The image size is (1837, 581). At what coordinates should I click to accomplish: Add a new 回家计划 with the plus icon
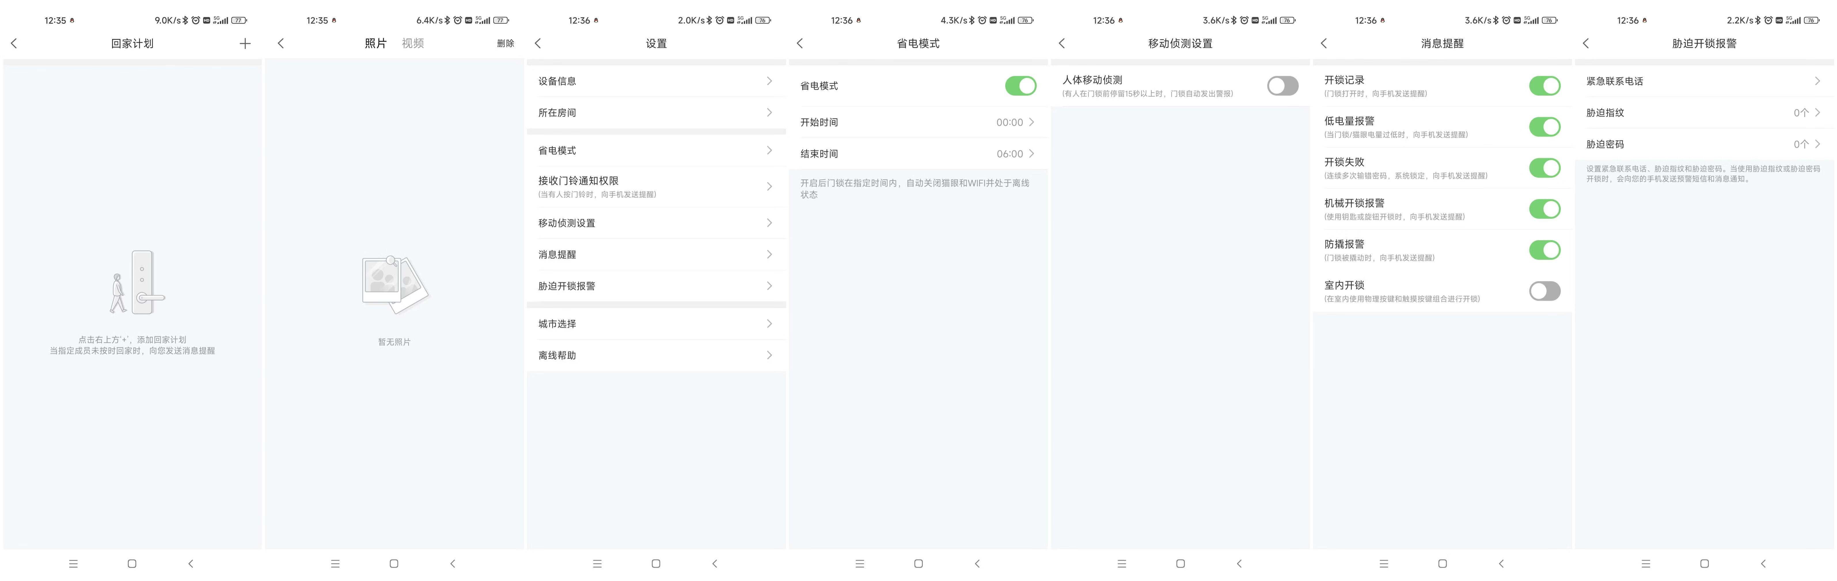coord(245,43)
